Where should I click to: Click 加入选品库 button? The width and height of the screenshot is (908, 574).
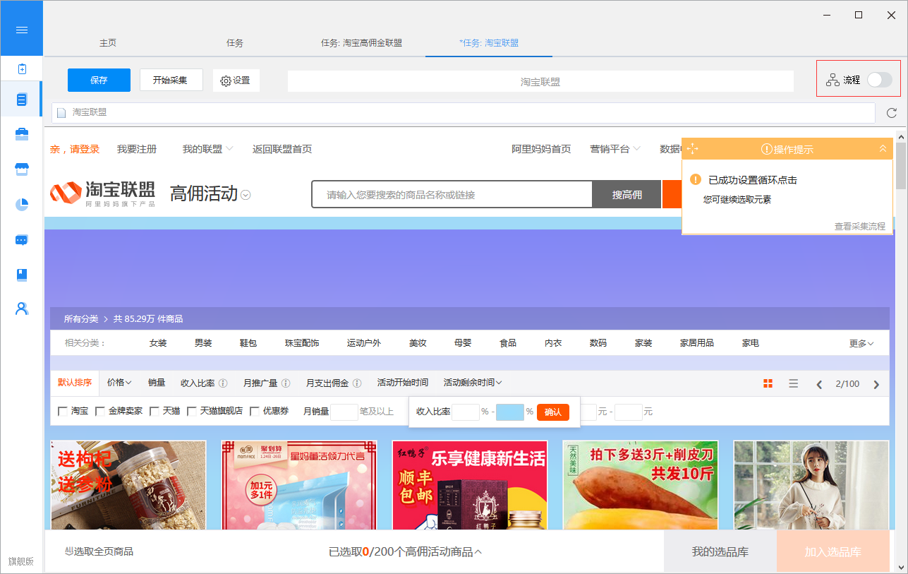coord(833,552)
